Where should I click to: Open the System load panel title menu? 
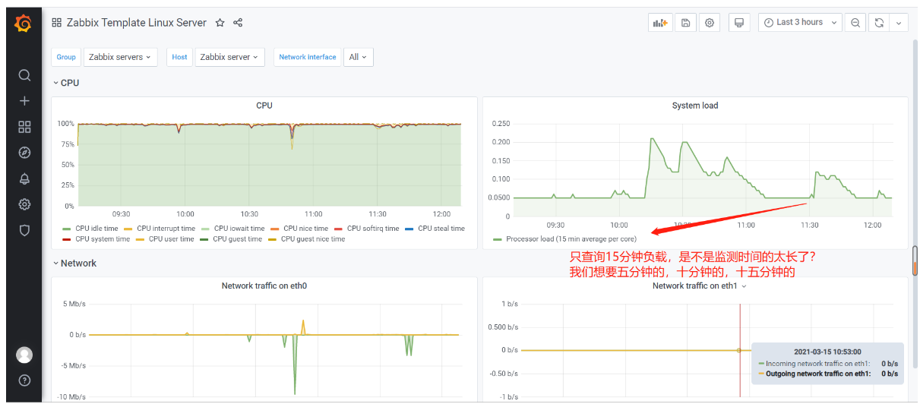tap(695, 106)
